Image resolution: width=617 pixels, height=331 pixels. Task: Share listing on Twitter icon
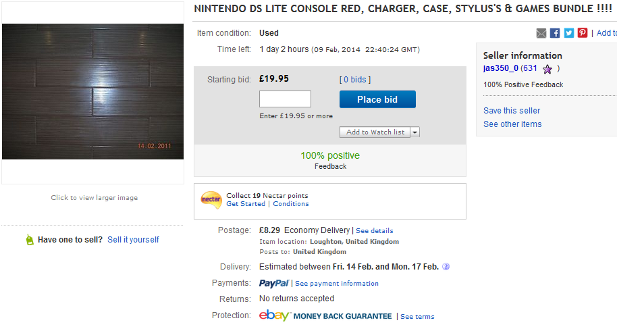tap(568, 34)
